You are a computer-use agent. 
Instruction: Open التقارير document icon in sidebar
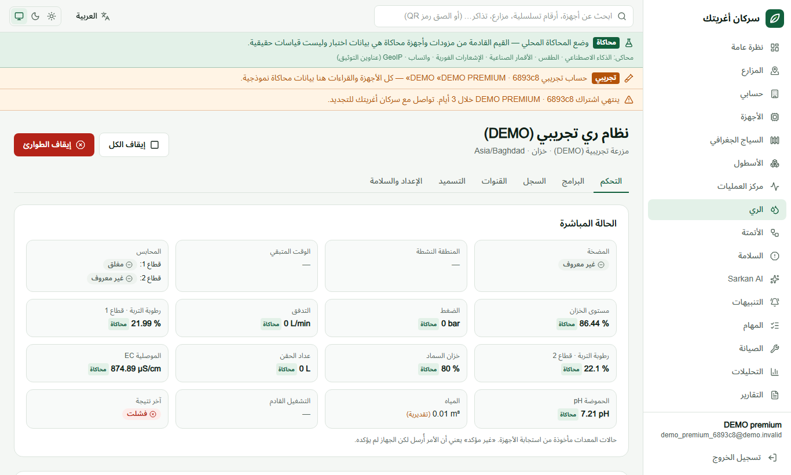coord(775,395)
